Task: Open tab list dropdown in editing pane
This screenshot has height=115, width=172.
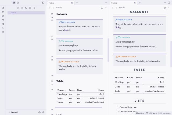Action: tap(106, 3)
